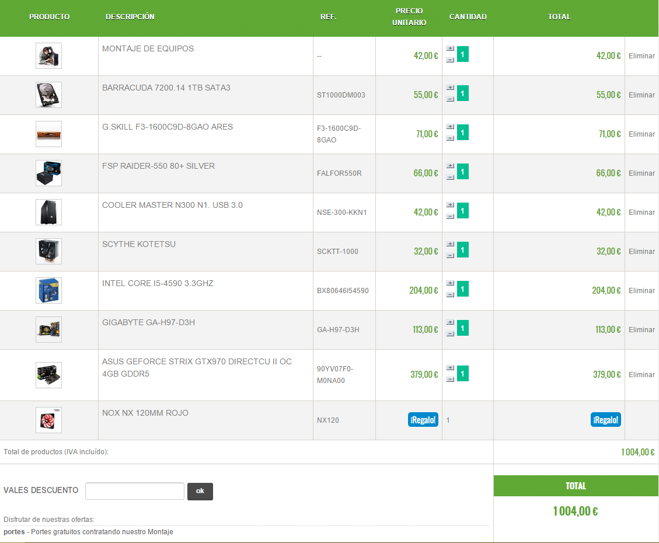Decrease quantity of SCYTHE KOTETSU with minus

point(450,256)
